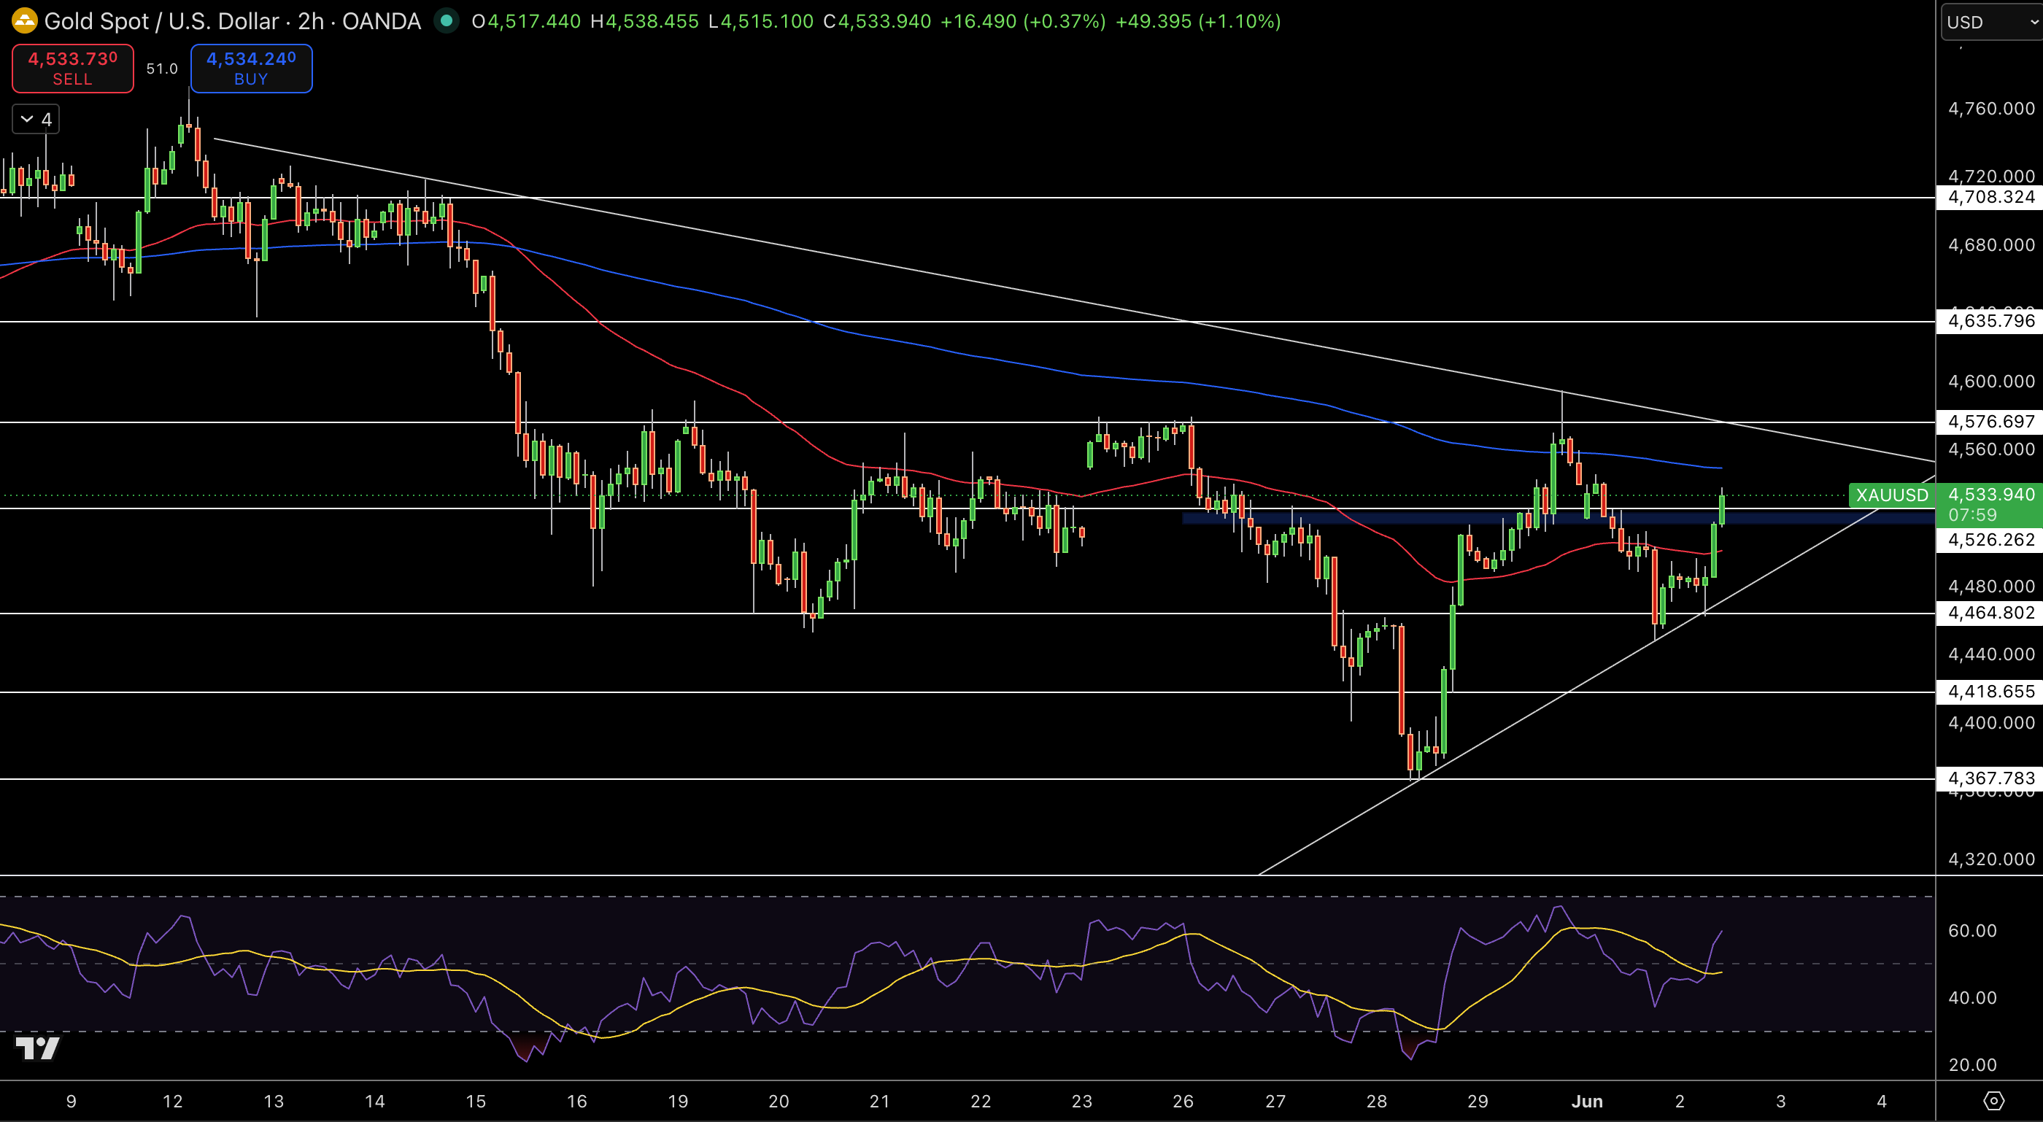Select the 4,367.783 horizontal line price label
This screenshot has width=2043, height=1122.
[1990, 778]
